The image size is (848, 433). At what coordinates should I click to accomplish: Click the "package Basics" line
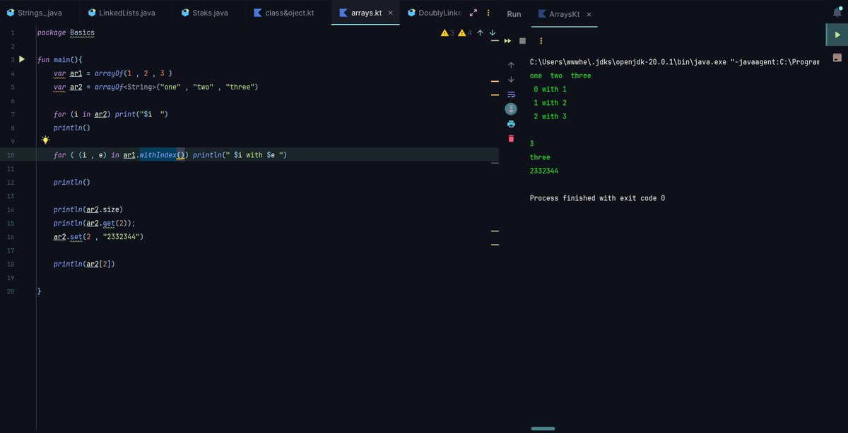click(66, 32)
